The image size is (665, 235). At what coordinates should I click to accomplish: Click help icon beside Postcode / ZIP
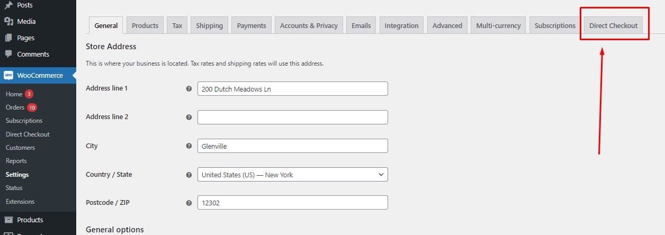[189, 203]
